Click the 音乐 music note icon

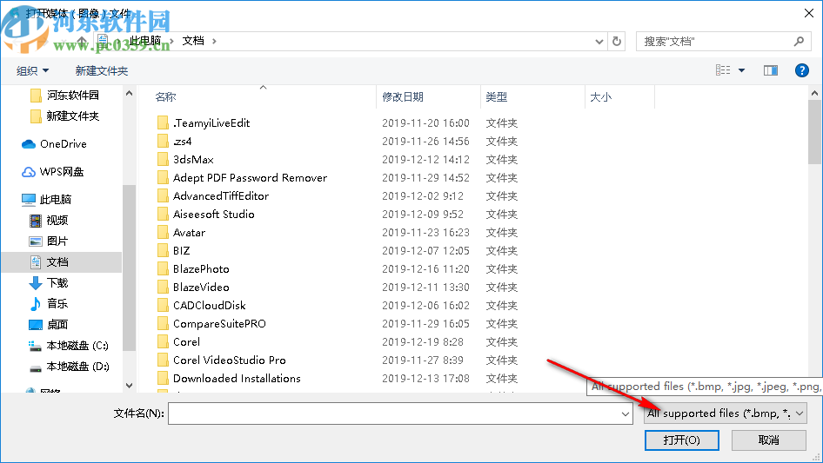tap(35, 303)
